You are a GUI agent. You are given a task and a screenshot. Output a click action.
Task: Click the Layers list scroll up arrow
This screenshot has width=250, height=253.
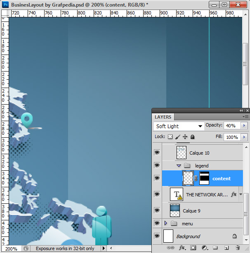pyautogui.click(x=246, y=147)
